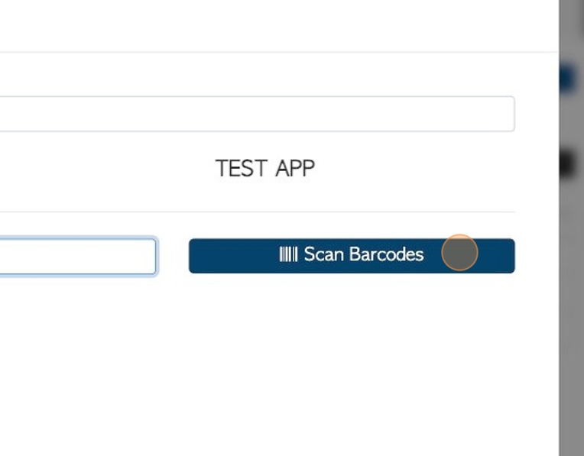Click blank header area above top divider

(278, 25)
